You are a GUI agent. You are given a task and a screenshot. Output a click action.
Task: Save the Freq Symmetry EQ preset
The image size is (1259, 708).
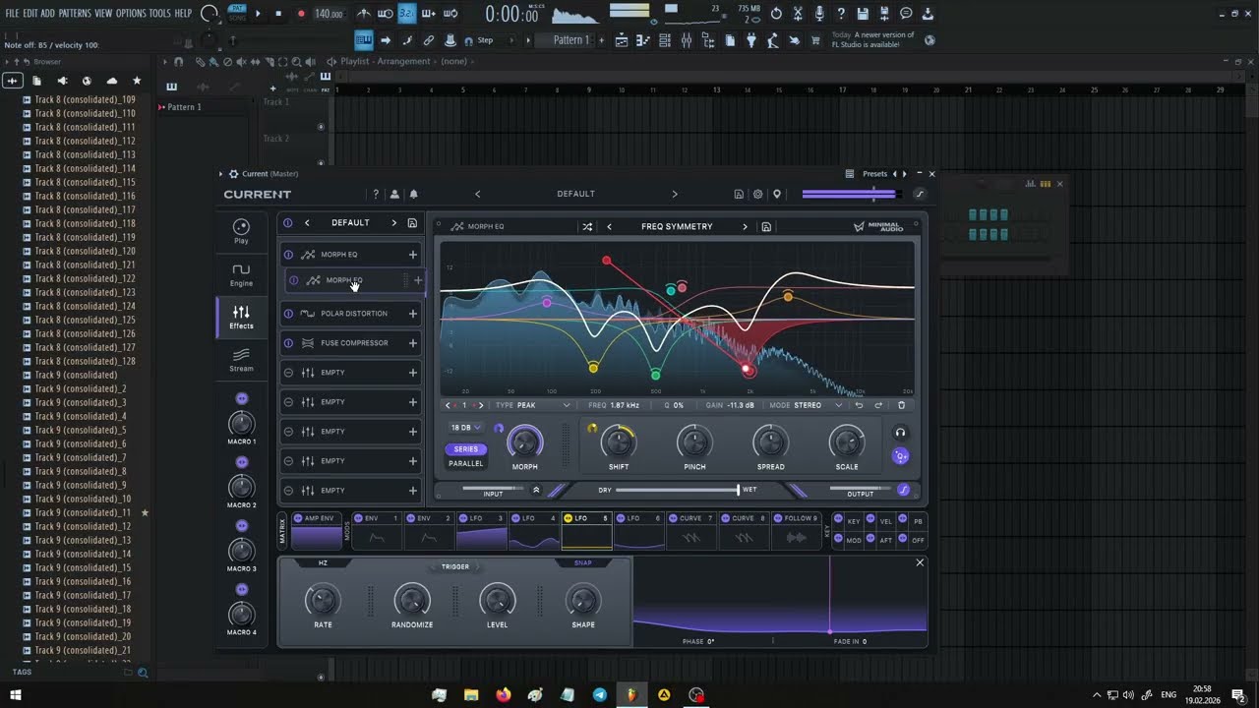[766, 226]
